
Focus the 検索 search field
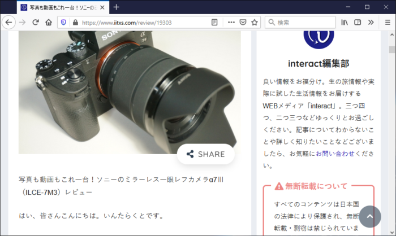point(300,23)
